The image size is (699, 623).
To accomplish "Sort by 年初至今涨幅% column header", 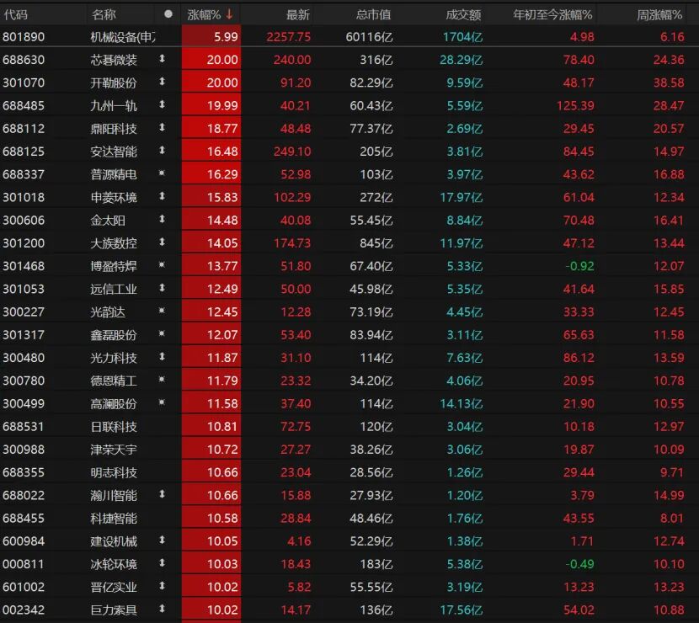I will [x=552, y=15].
